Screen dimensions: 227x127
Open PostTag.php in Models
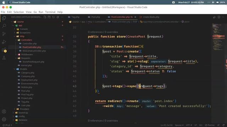(27, 95)
